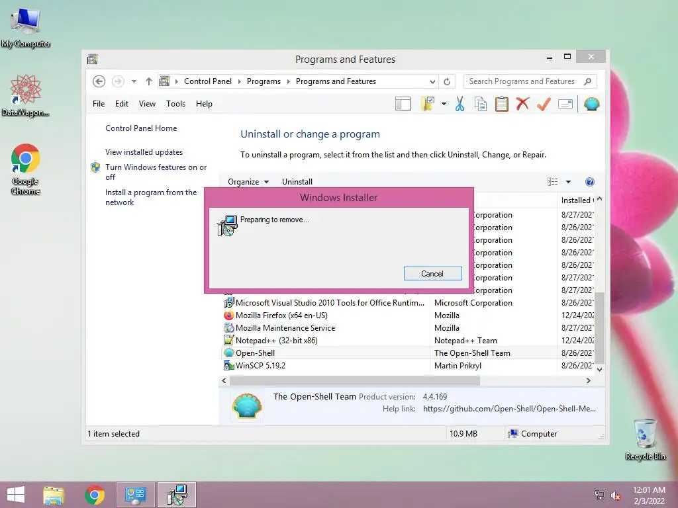Click the change view icon
The height and width of the screenshot is (508, 678).
[553, 182]
